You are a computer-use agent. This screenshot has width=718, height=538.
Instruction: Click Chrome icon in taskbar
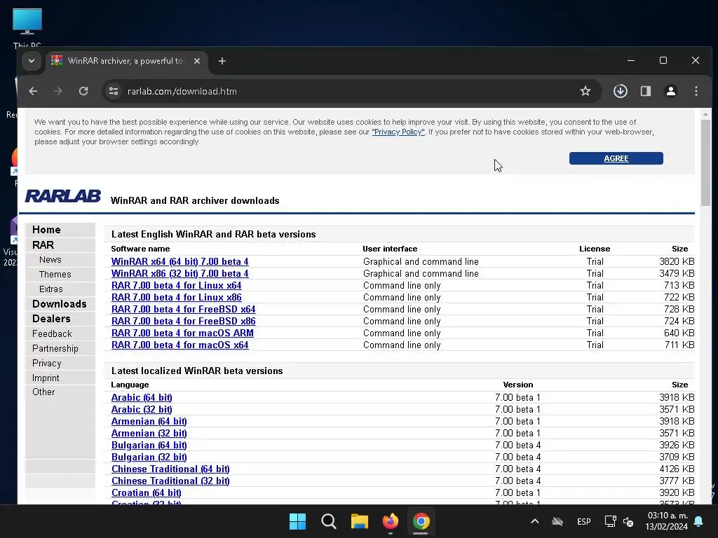pos(421,521)
